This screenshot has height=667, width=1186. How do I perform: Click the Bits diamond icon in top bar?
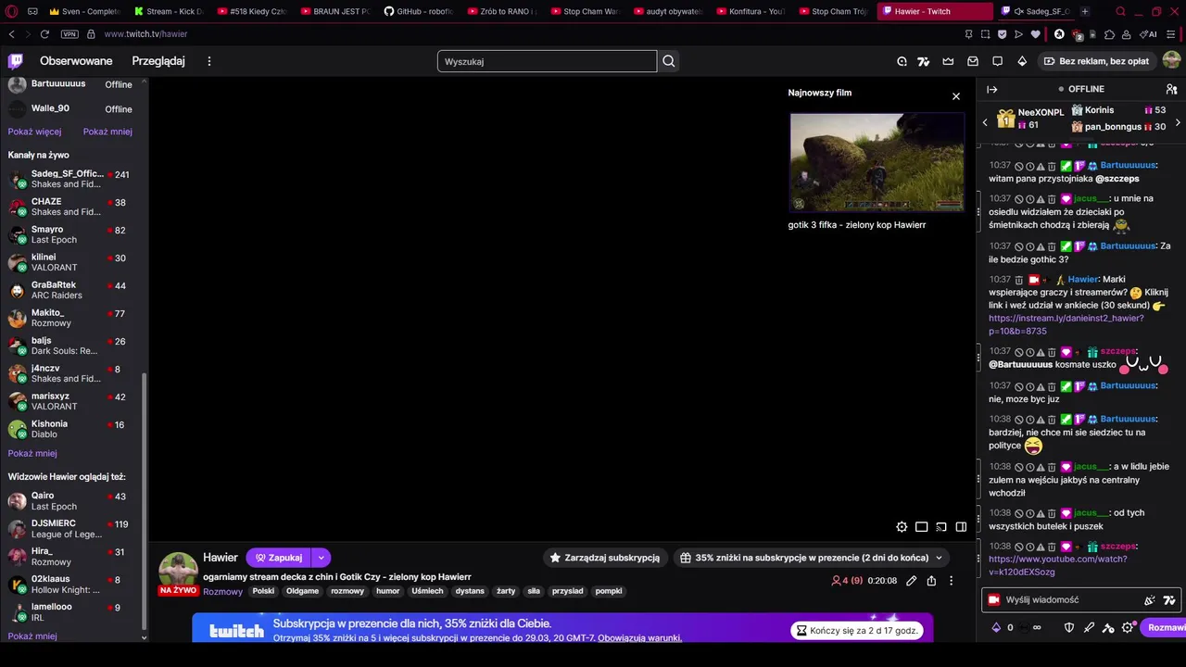click(1022, 61)
